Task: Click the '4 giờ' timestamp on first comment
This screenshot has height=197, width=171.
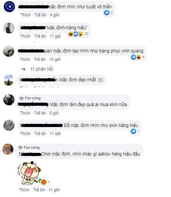Action: 55,15
